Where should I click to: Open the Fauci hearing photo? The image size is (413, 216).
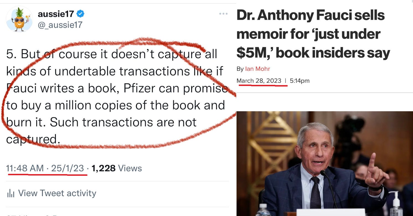tap(325, 164)
